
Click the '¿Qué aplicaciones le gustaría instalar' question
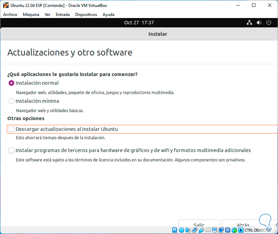coord(72,74)
